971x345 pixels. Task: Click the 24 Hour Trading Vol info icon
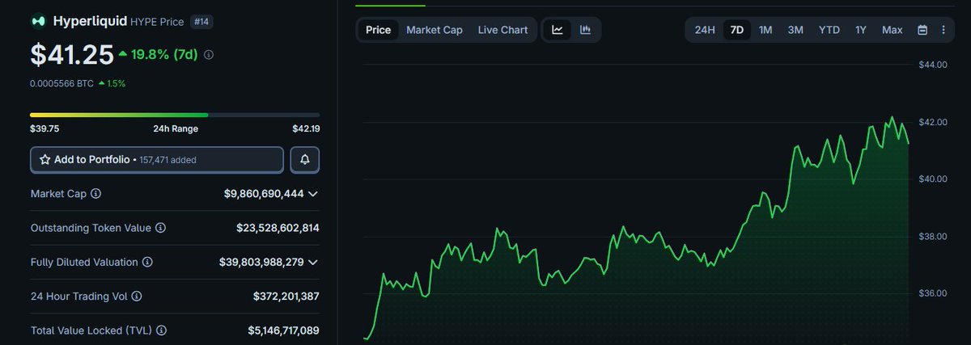tap(137, 297)
